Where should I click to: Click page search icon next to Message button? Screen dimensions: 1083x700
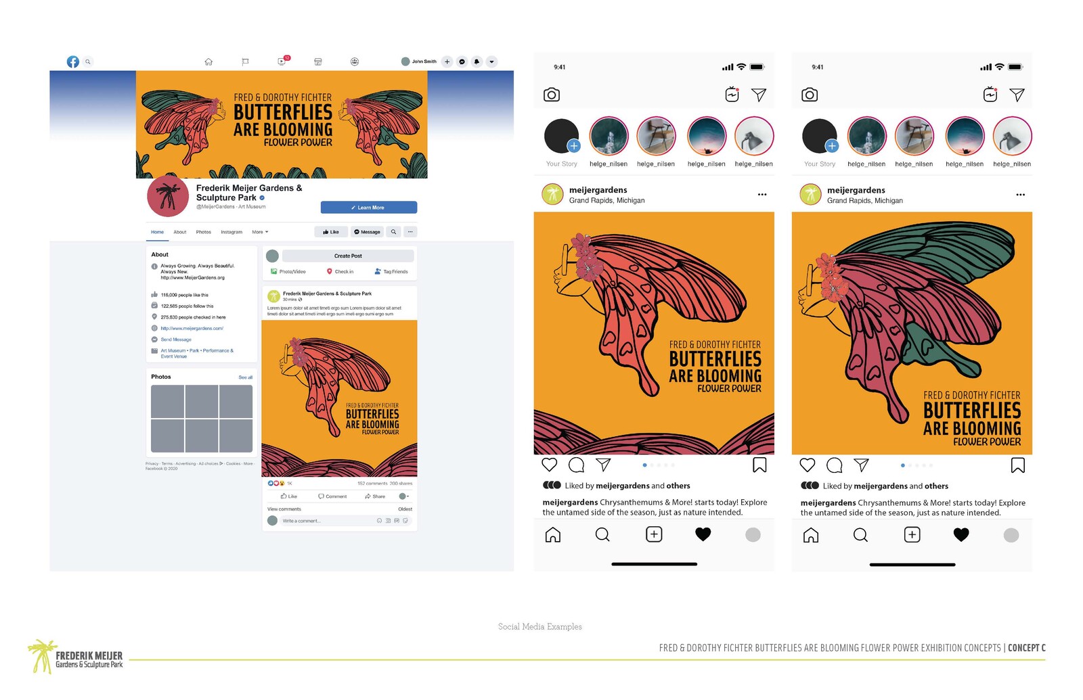click(393, 232)
